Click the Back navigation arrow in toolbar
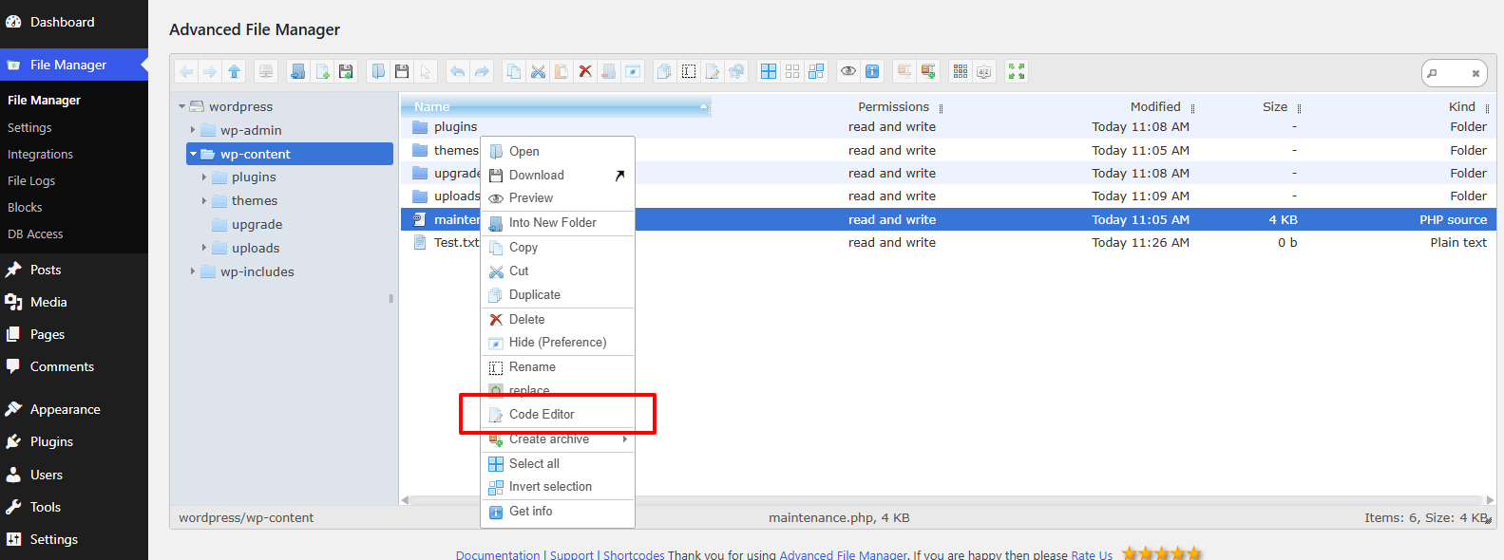 186,71
